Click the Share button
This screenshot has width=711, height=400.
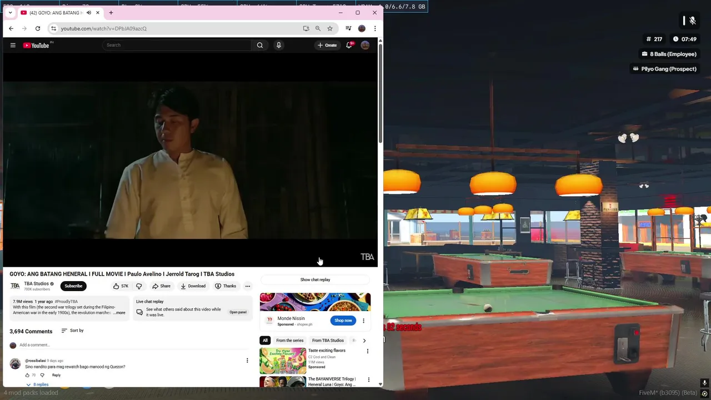(x=162, y=286)
